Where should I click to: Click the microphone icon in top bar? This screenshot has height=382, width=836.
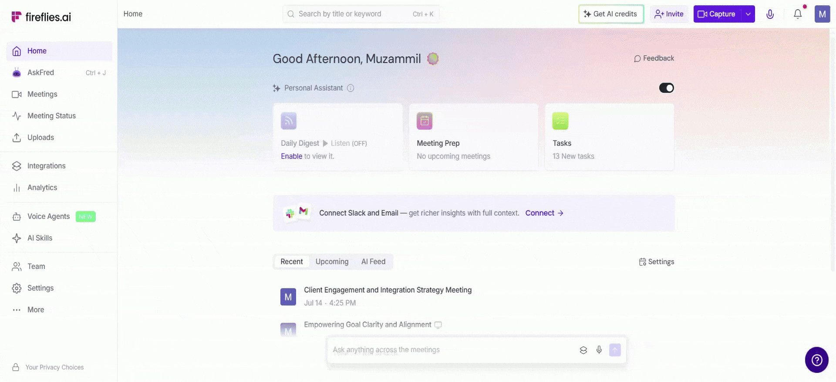point(770,14)
